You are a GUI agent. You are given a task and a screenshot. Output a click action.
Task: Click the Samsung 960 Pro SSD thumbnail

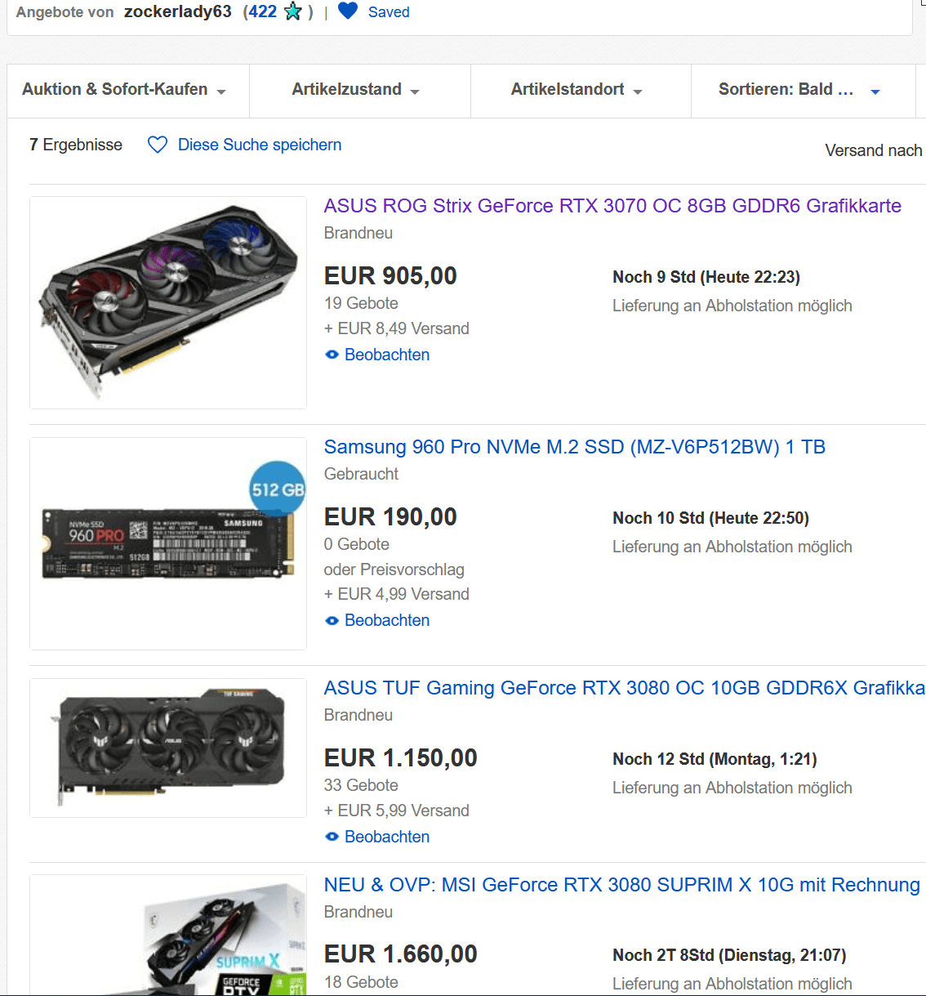(x=168, y=543)
